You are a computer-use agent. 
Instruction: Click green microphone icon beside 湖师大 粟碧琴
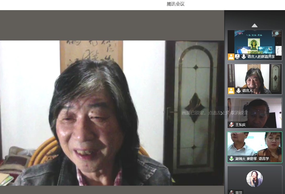pos(231,159)
